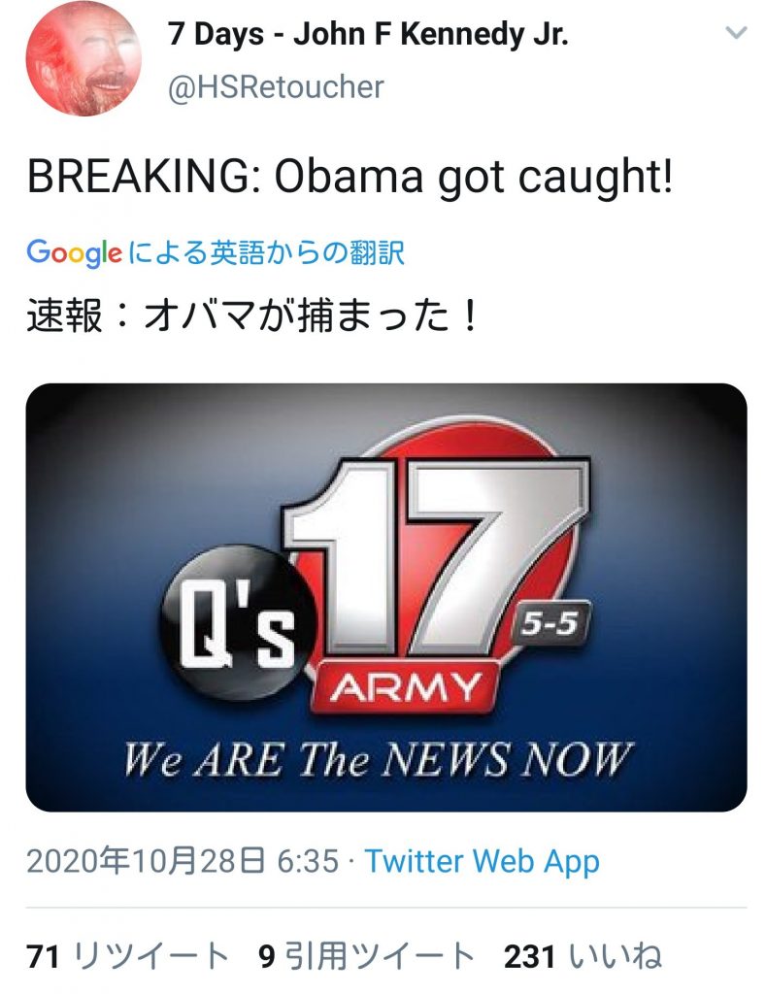The image size is (766, 994).
Task: Click the small 5-5 badge in image
Action: click(551, 626)
